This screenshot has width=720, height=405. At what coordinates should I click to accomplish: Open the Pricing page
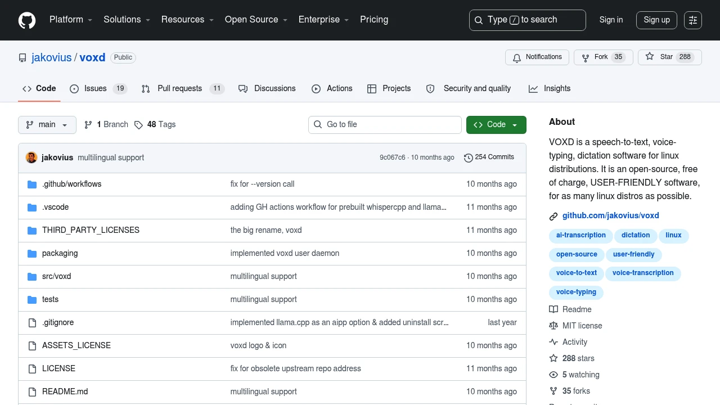click(374, 20)
